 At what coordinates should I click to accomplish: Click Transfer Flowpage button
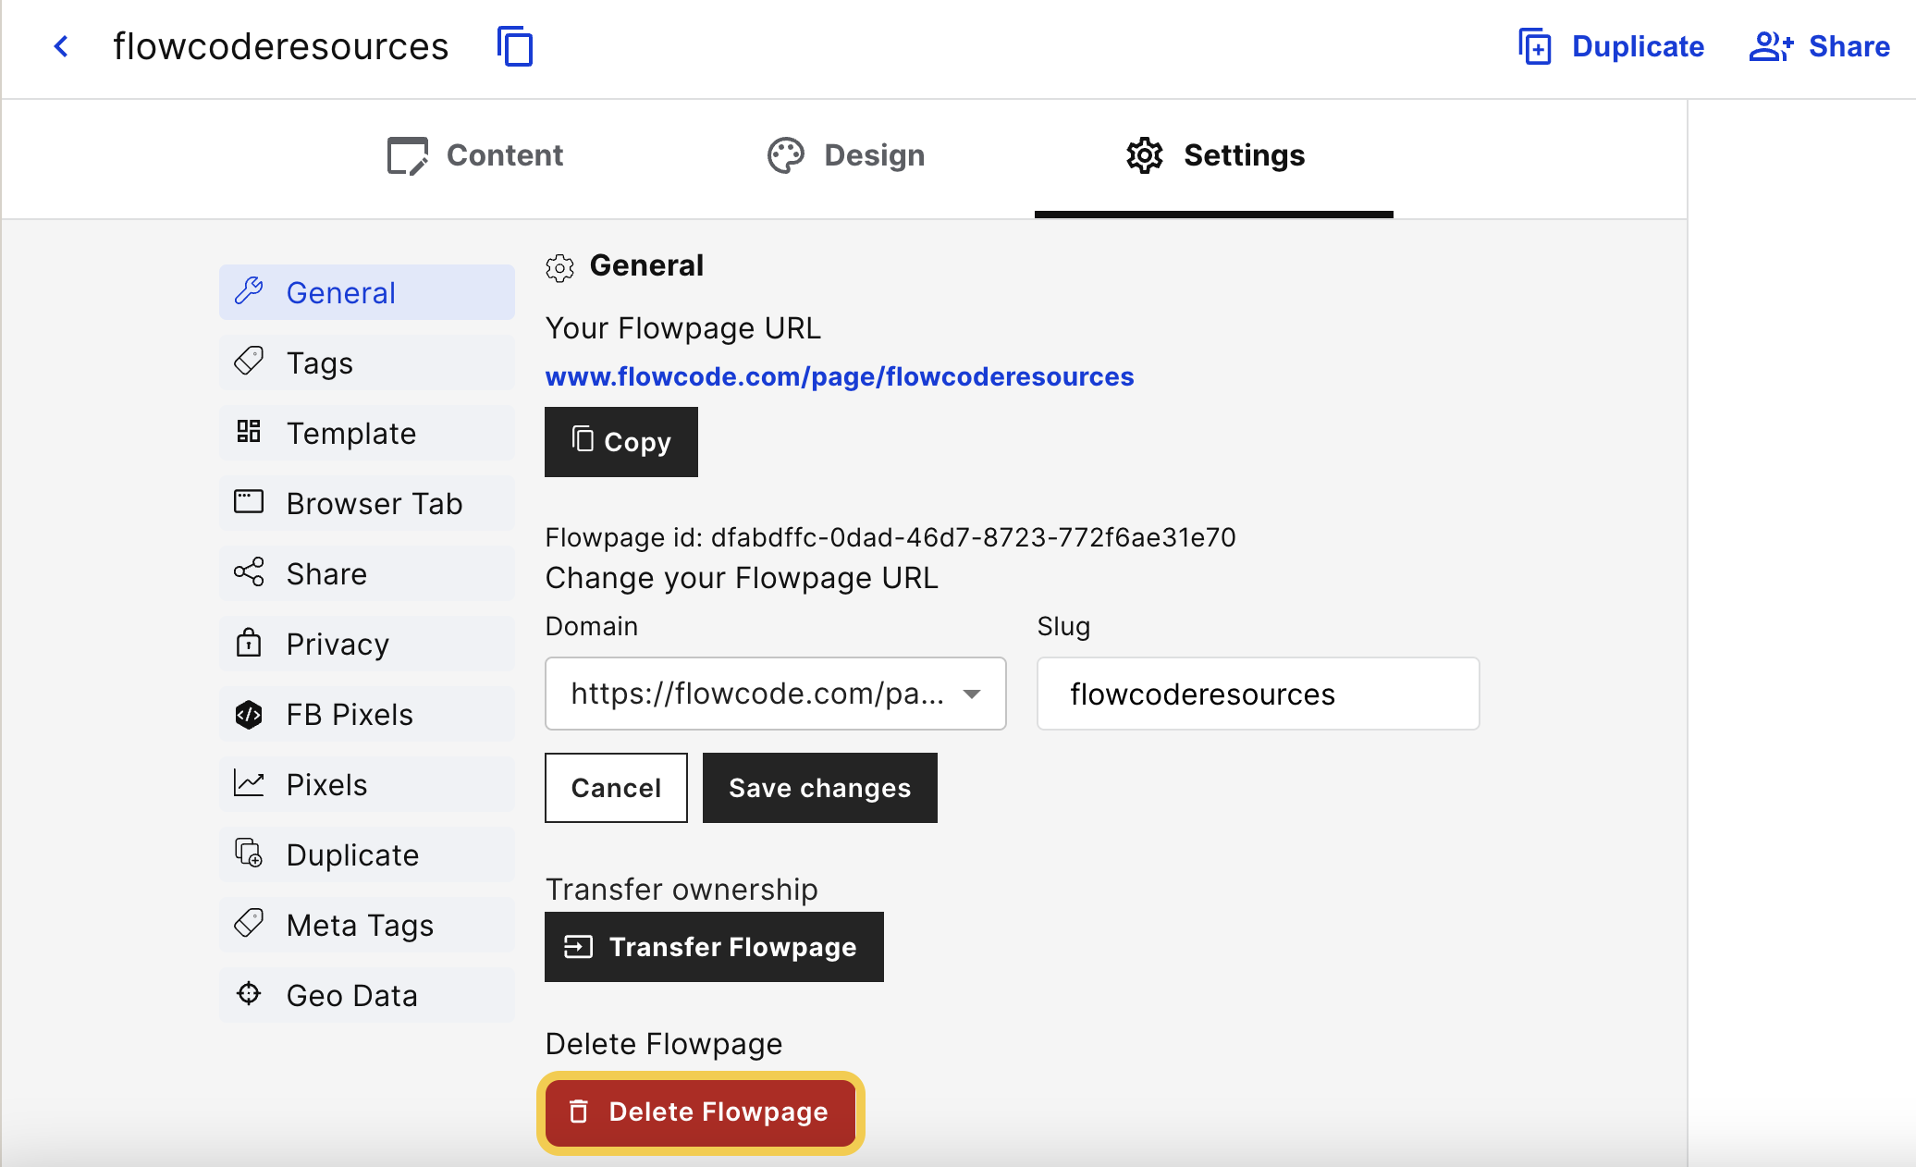tap(714, 947)
